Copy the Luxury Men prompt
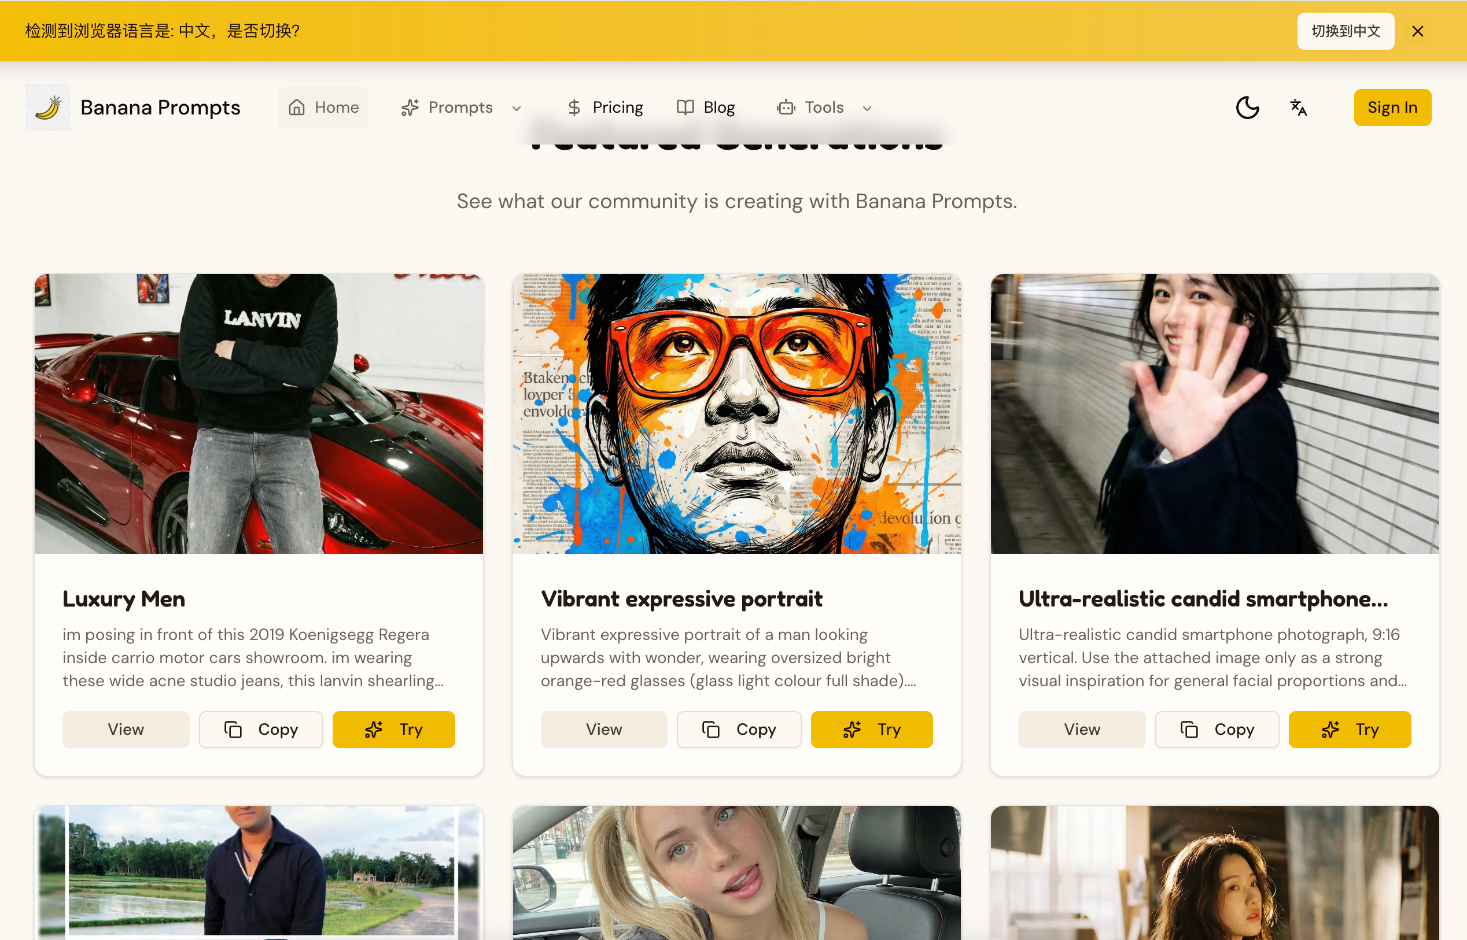The height and width of the screenshot is (940, 1467). (261, 729)
